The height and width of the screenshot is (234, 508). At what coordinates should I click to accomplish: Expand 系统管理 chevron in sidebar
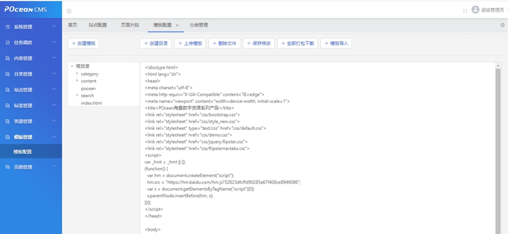[x=54, y=27]
